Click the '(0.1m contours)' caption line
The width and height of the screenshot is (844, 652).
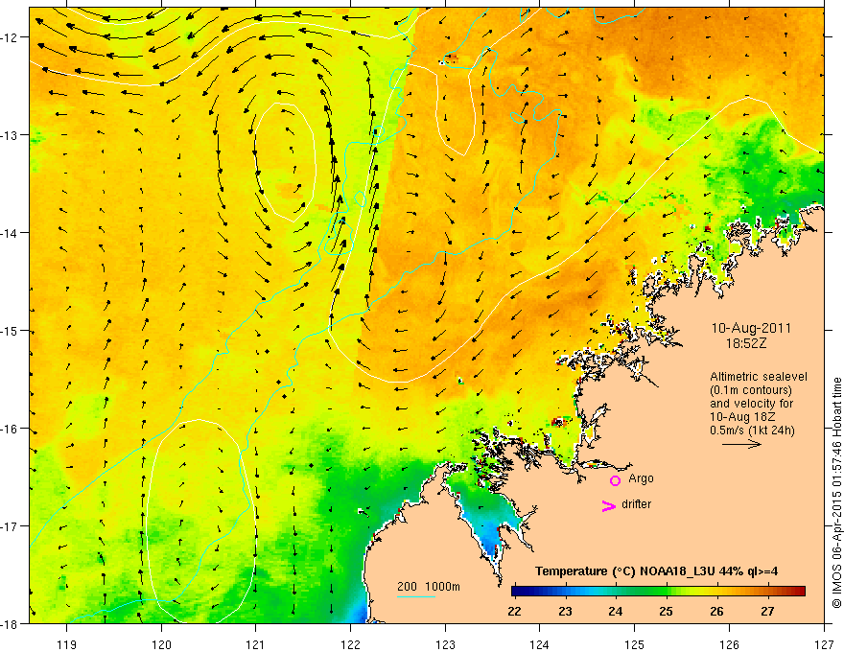[x=750, y=390]
